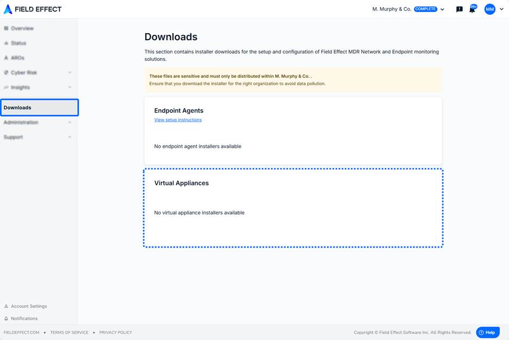Open Support menu item
The height and width of the screenshot is (340, 509).
pyautogui.click(x=13, y=137)
